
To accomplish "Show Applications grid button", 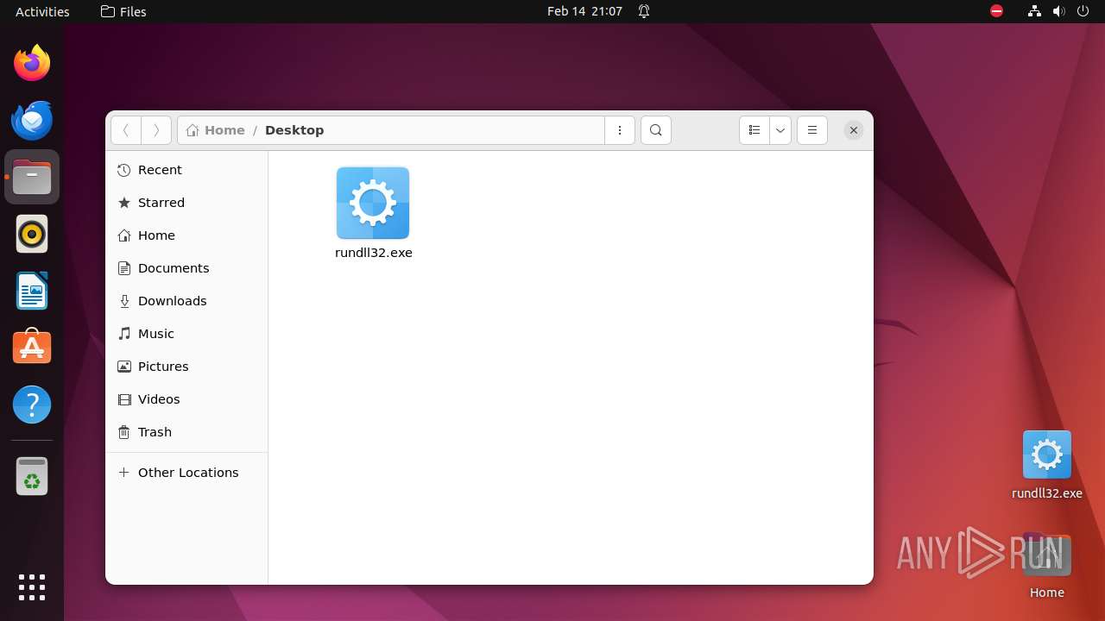I will pos(32,587).
